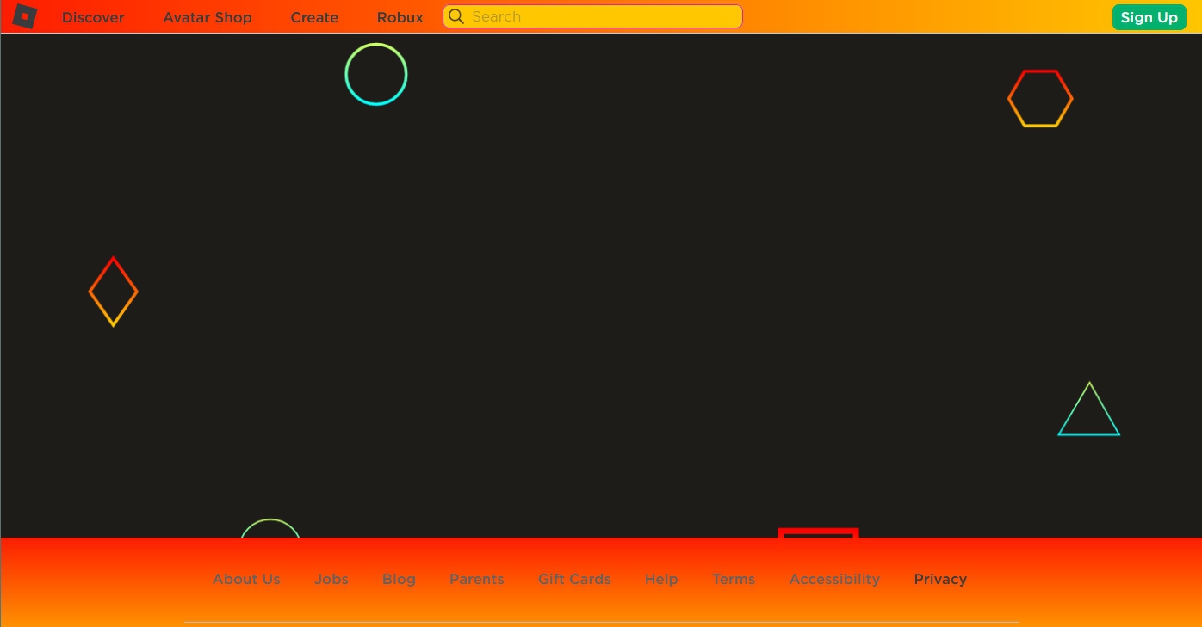1202x627 pixels.
Task: Open the Avatar Shop page
Action: click(x=207, y=17)
